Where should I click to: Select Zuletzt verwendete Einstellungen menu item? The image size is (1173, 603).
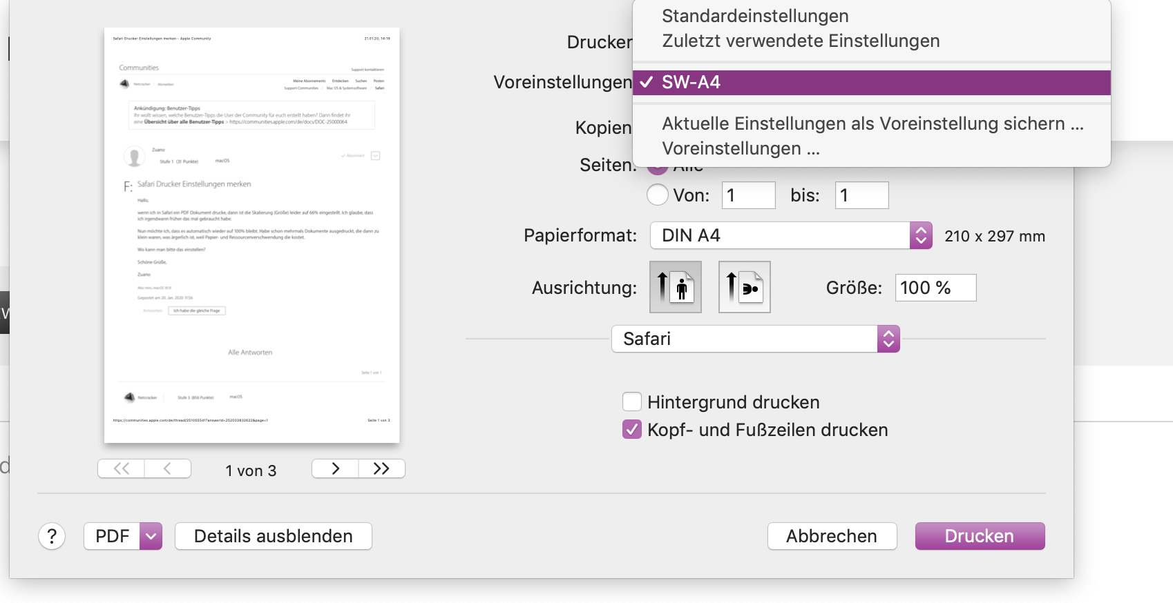click(801, 41)
